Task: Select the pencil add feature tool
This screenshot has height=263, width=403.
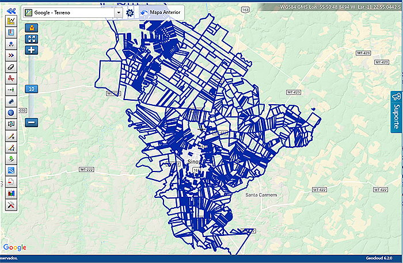Action: pyautogui.click(x=11, y=136)
